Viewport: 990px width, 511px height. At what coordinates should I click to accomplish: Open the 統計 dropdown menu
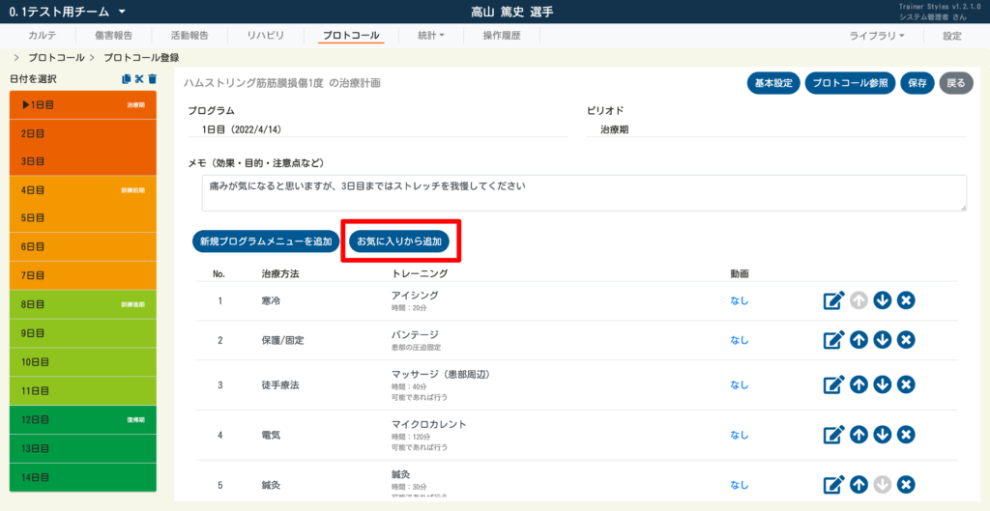(431, 36)
